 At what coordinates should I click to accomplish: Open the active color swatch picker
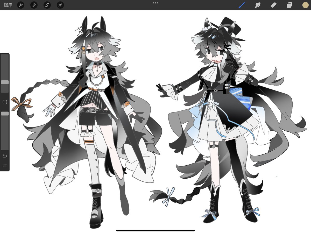point(305,5)
